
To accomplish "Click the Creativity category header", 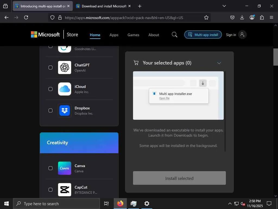I will coord(79,143).
